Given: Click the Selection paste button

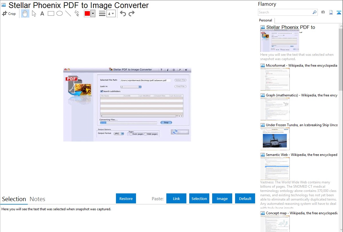Looking at the screenshot, I should click(x=199, y=199).
